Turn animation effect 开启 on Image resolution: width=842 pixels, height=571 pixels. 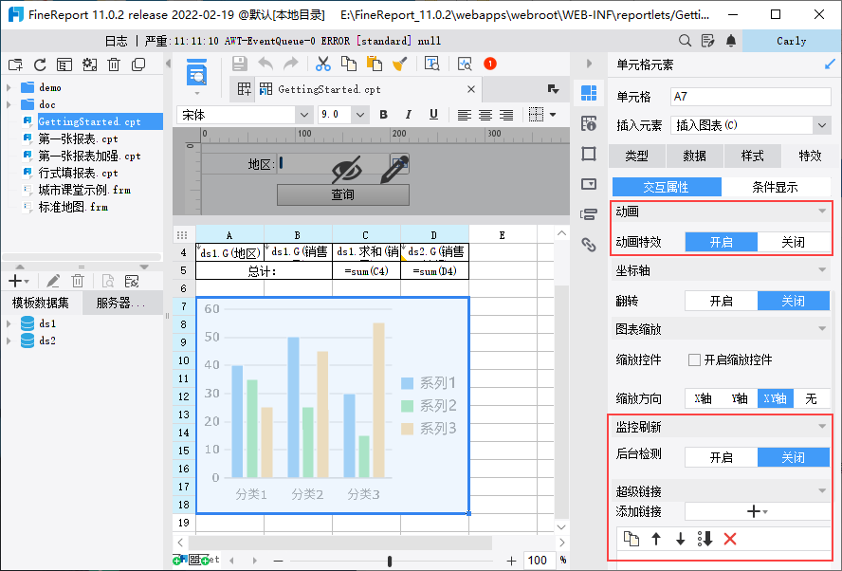tap(722, 242)
